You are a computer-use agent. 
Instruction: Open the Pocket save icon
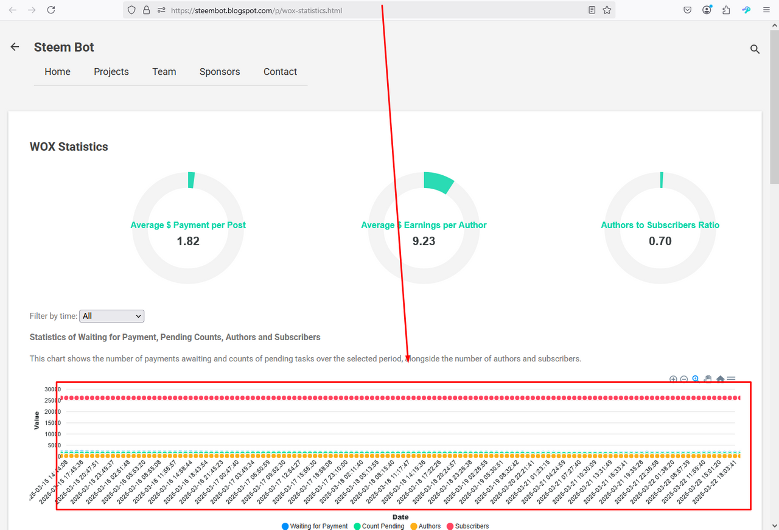pyautogui.click(x=687, y=10)
